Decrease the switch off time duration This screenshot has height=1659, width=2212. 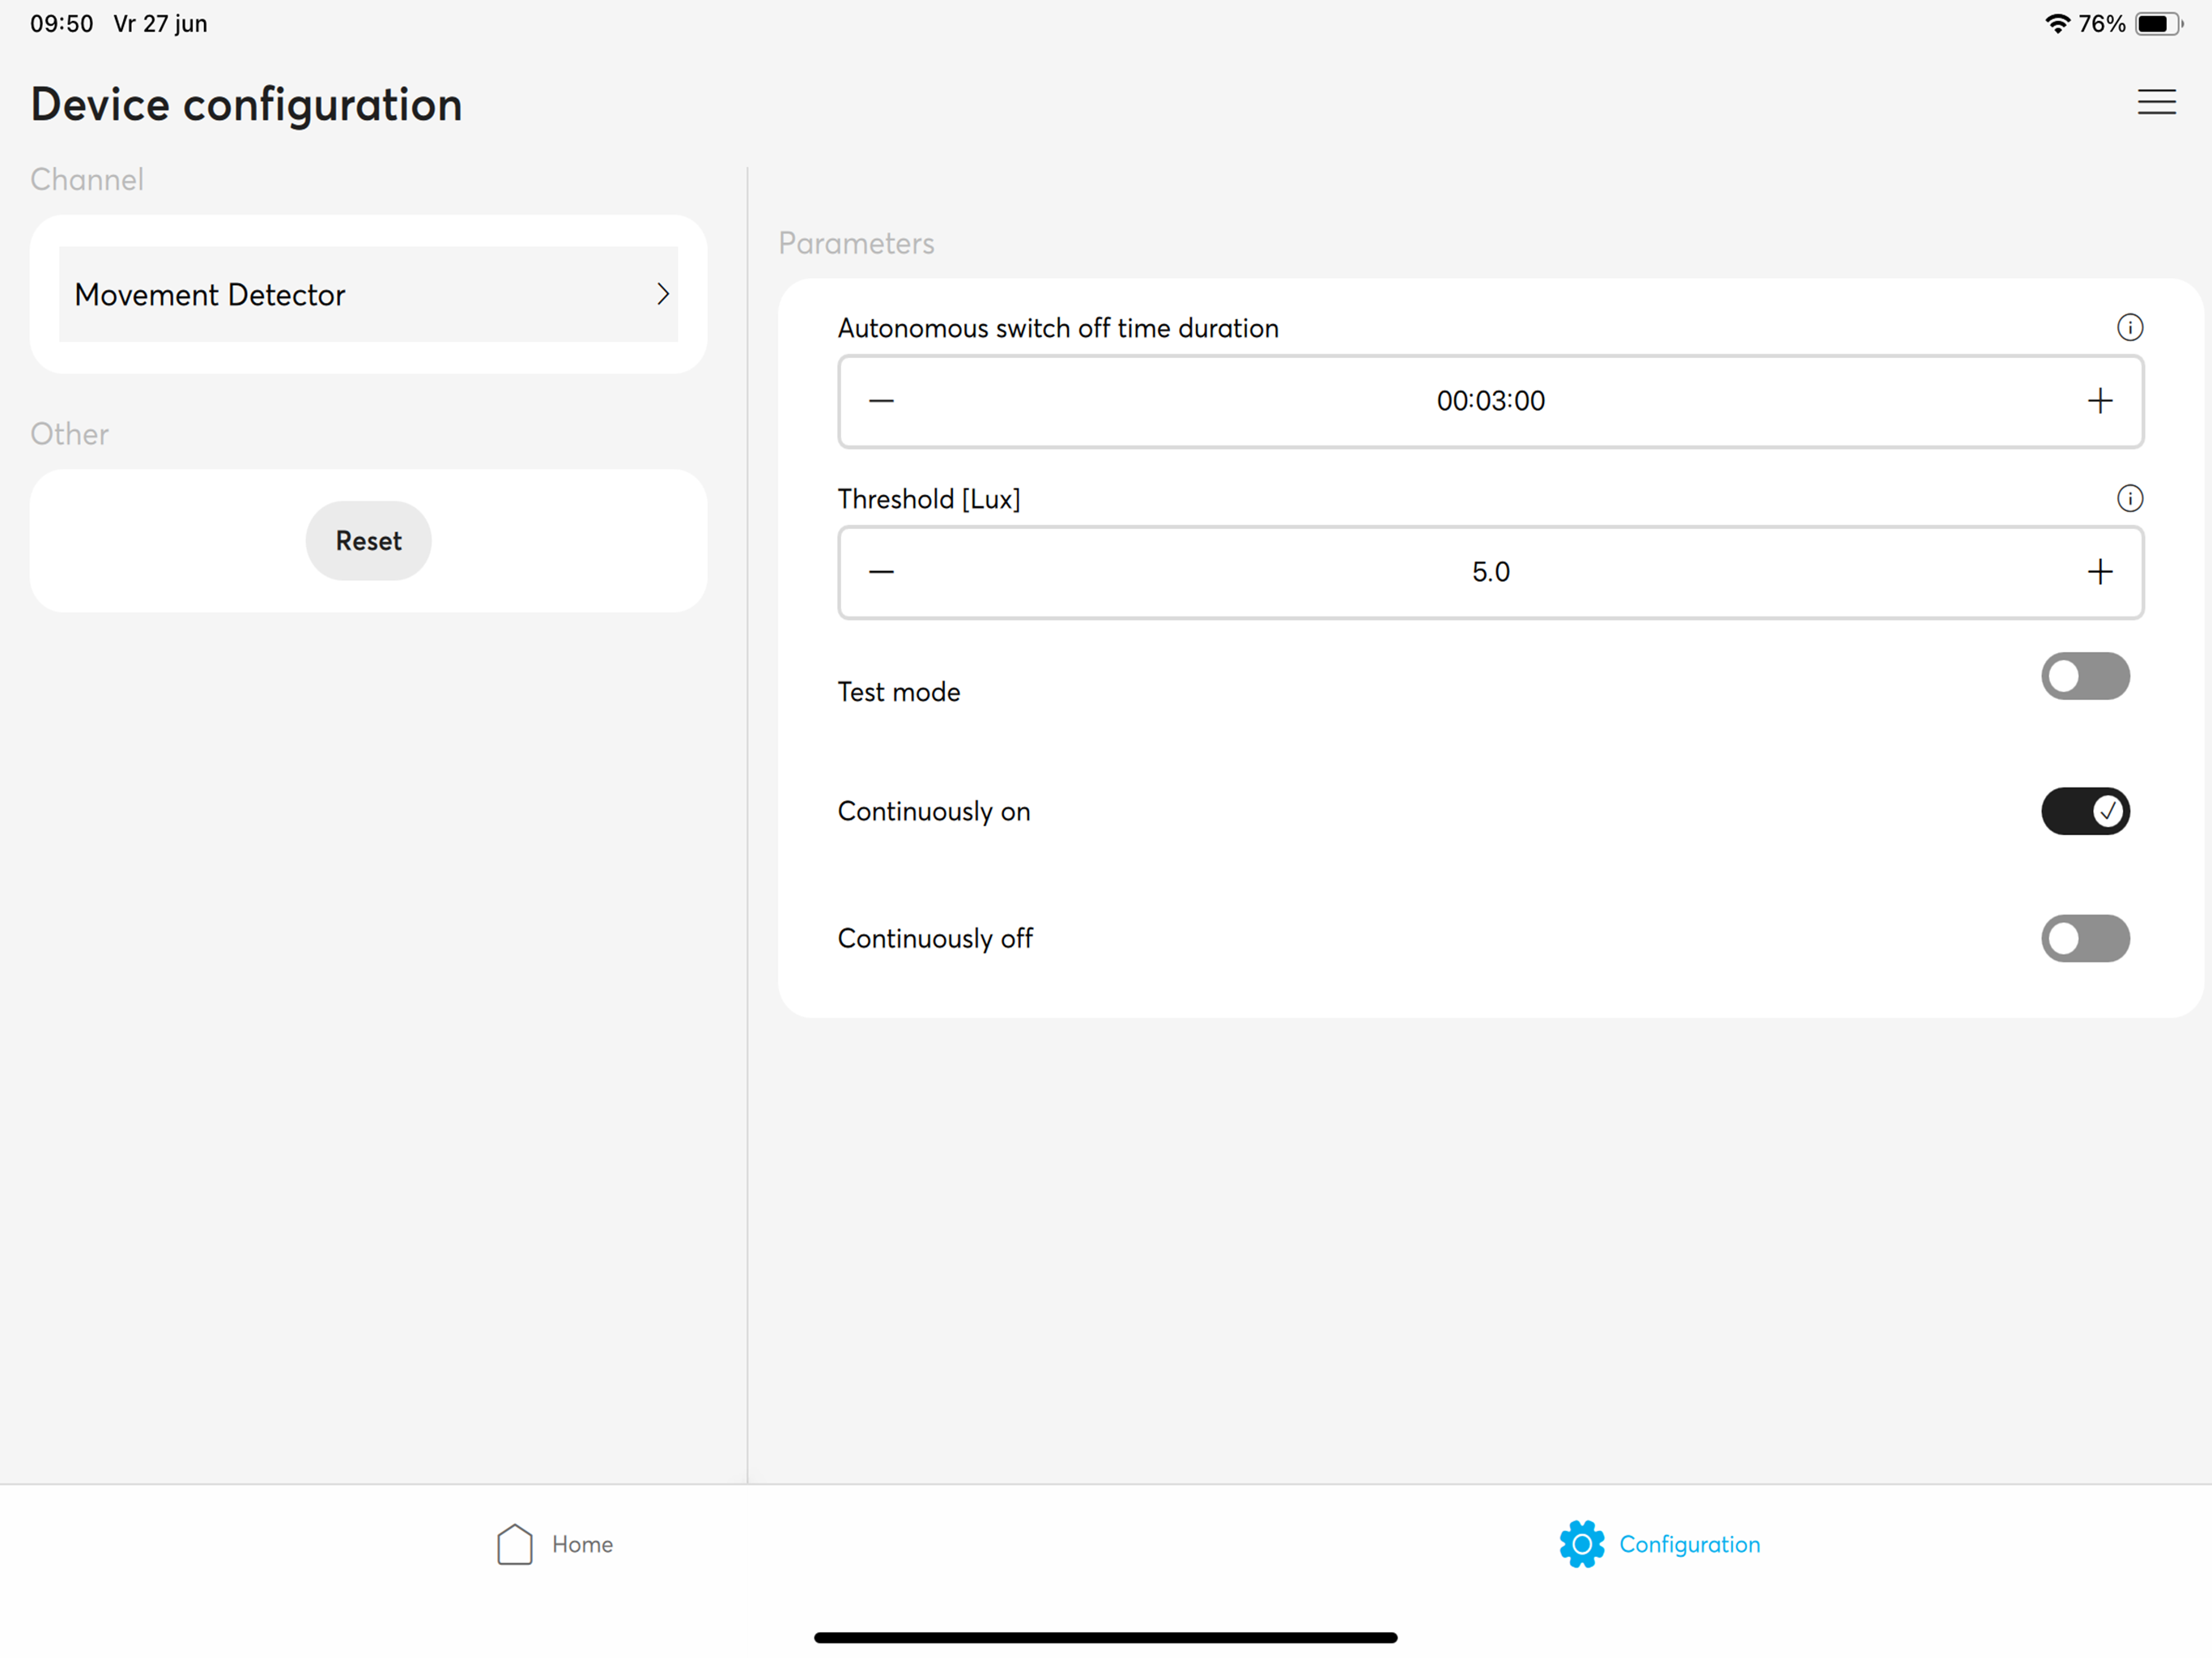click(x=881, y=401)
